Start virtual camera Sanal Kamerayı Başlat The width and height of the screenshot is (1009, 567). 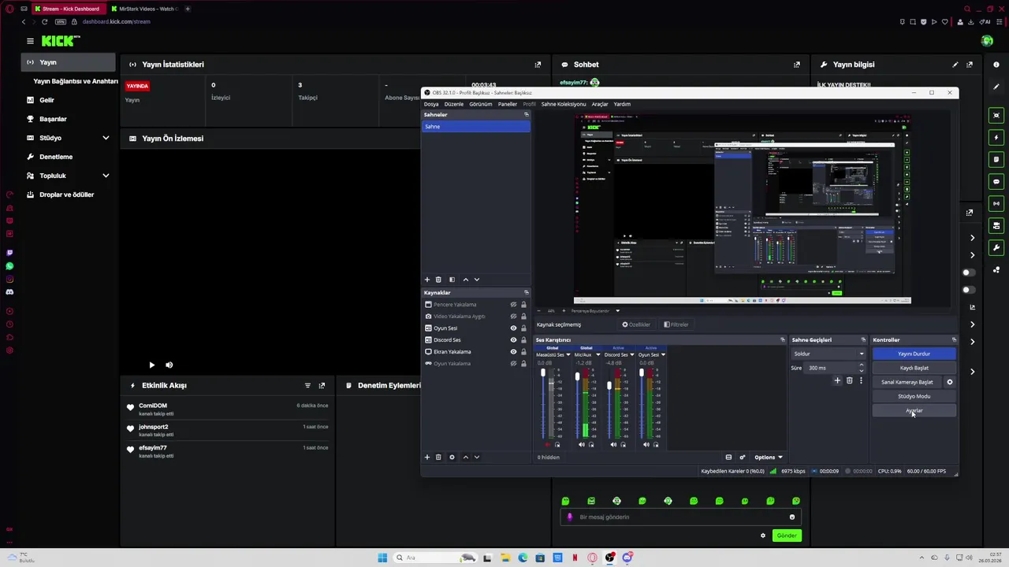(x=907, y=382)
